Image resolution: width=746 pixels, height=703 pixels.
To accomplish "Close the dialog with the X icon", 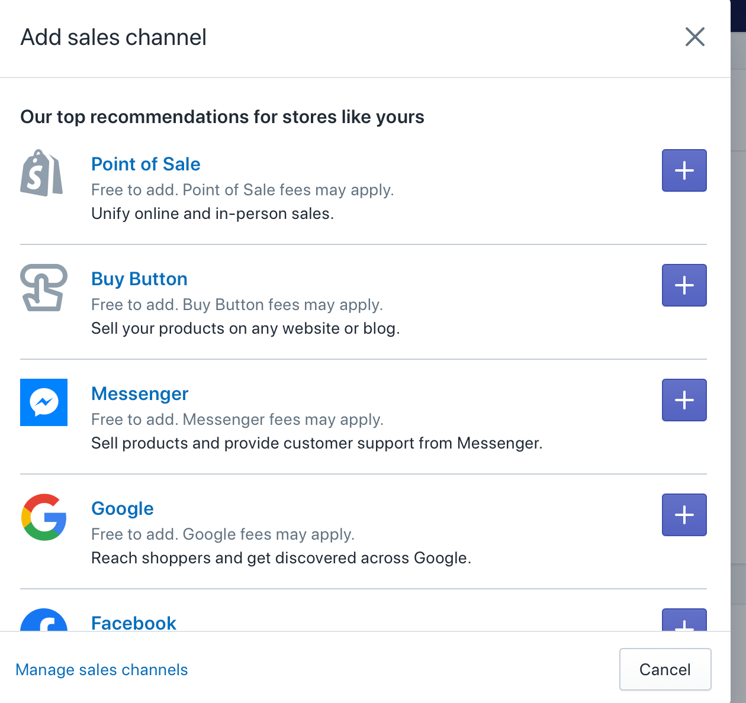I will click(694, 37).
